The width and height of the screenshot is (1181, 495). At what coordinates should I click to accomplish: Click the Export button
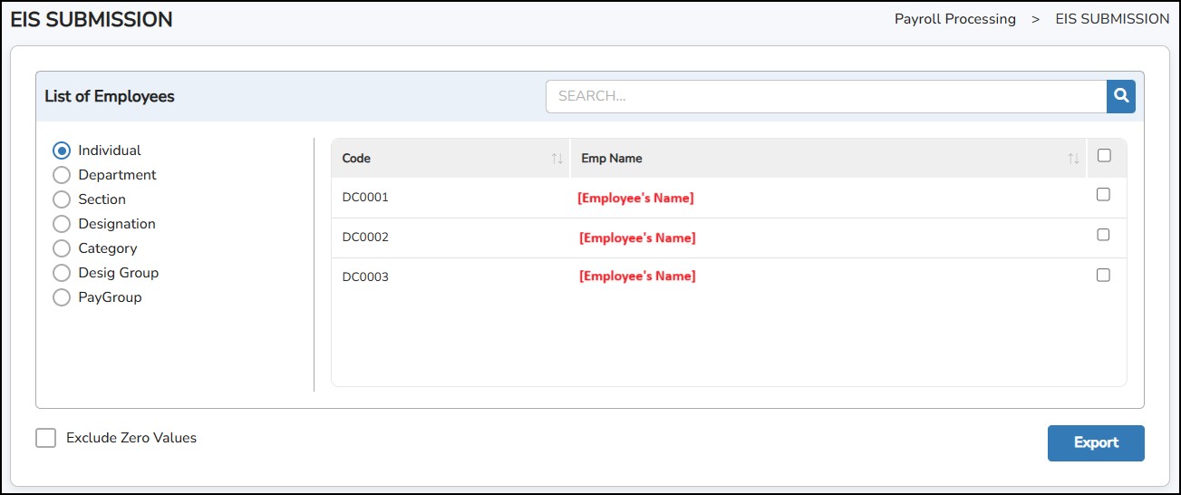click(1096, 443)
